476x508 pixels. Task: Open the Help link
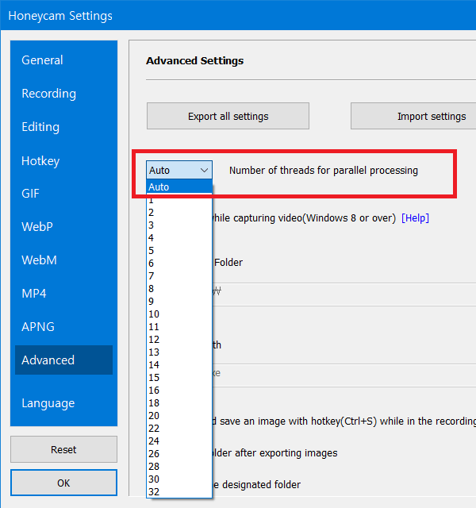(x=416, y=218)
